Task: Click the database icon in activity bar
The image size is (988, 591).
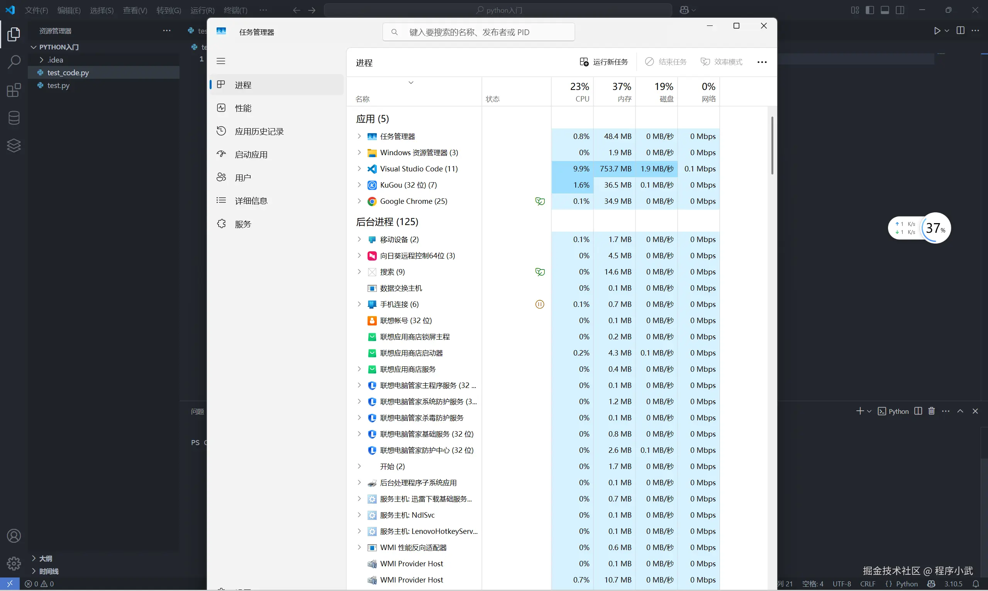Action: [x=14, y=118]
